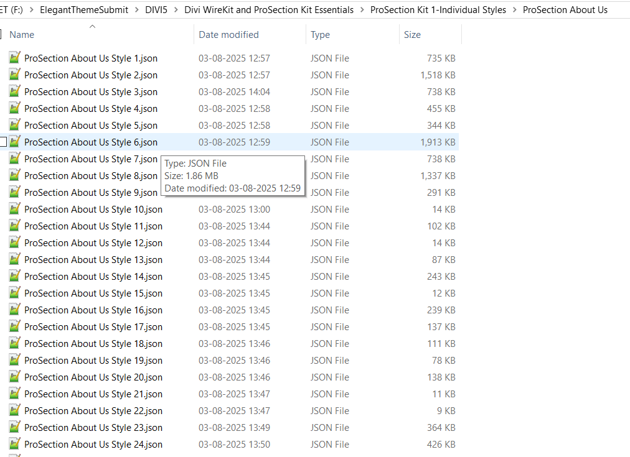The height and width of the screenshot is (457, 630).
Task: Click the icon of ProSection About Us Style 12.json
Action: click(x=14, y=242)
